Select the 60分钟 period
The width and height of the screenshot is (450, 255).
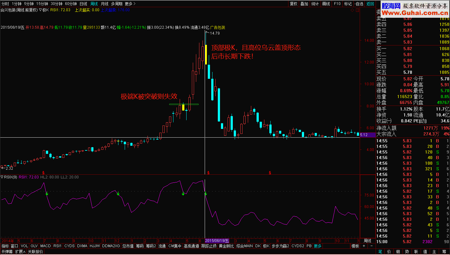point(71,4)
